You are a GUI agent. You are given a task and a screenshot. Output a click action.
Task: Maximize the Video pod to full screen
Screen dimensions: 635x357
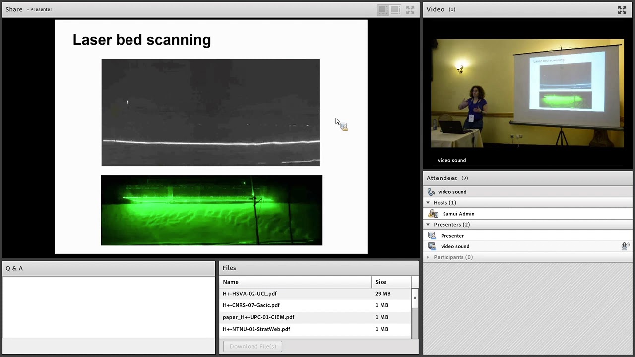point(622,10)
